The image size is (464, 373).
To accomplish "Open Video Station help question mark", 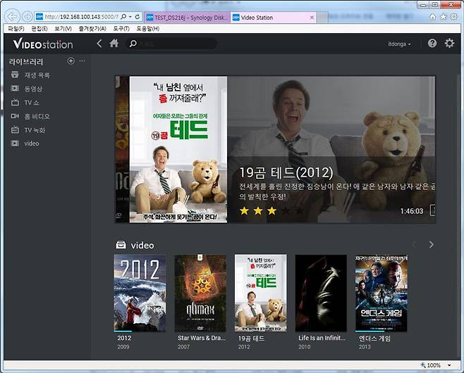I will [x=432, y=44].
